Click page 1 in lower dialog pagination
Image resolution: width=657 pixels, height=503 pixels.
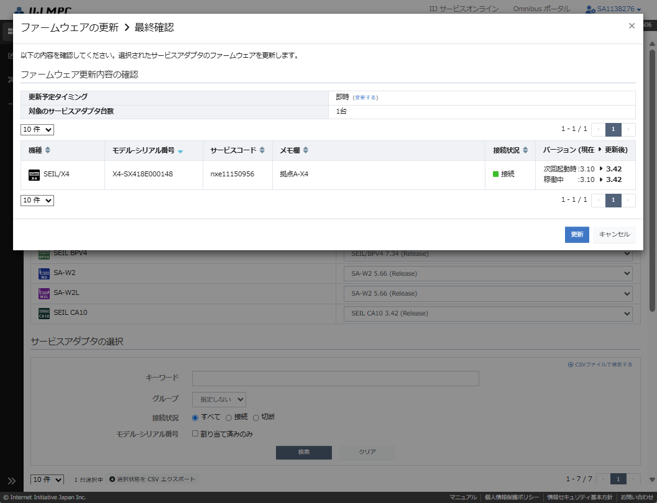pyautogui.click(x=613, y=200)
